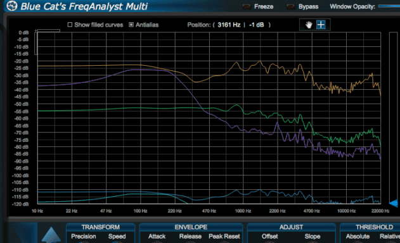Enable Show filled curves checkbox
Screen dimensions: 400x243
pos(70,25)
